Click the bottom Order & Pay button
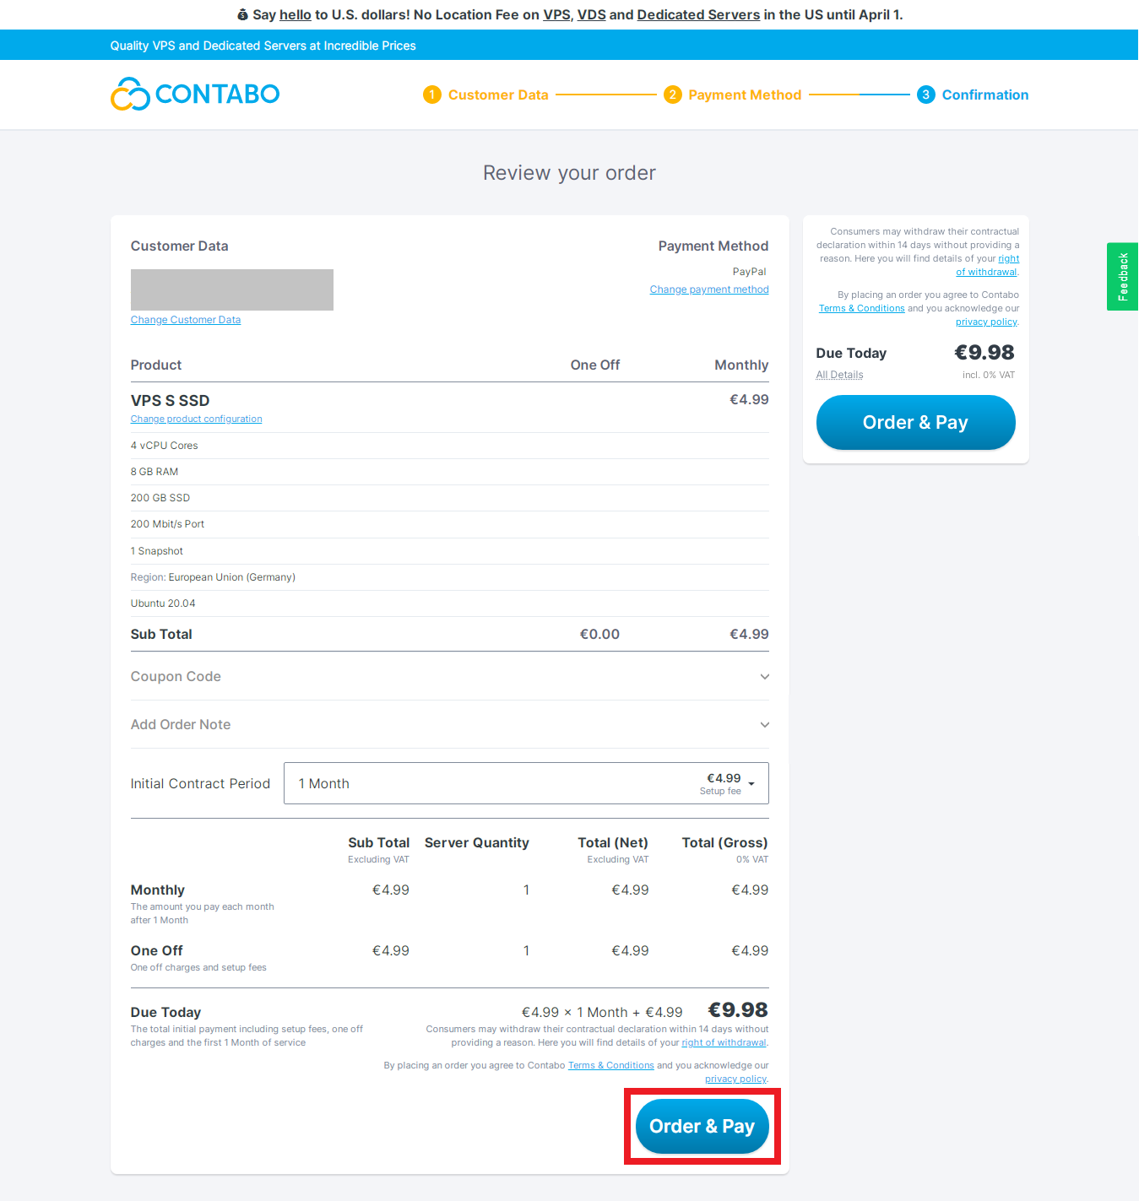 (702, 1126)
